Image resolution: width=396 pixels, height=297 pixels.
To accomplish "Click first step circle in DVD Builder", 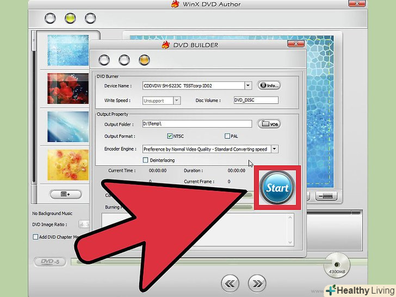I will 104,60.
